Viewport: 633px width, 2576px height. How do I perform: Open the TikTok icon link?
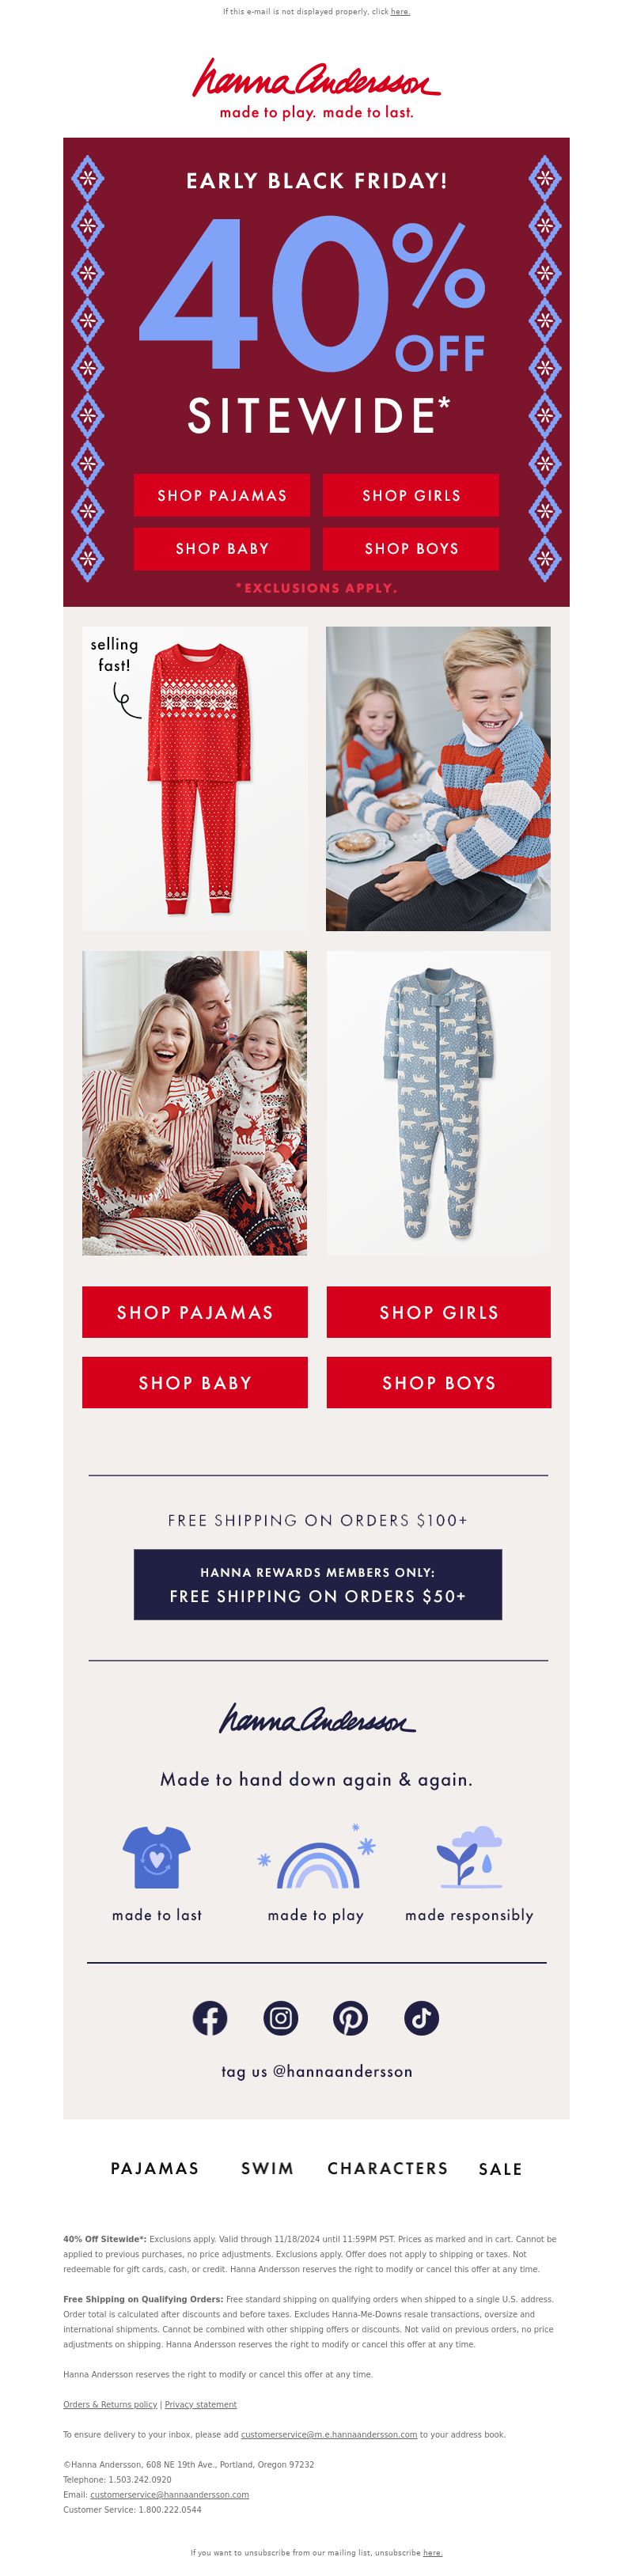coord(422,2018)
